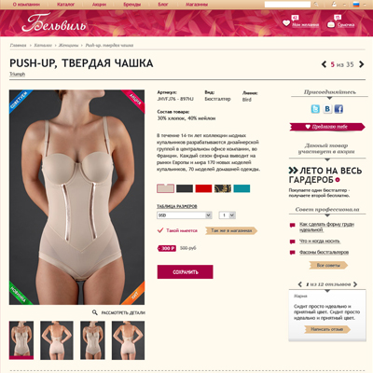Select the second back-view thumbnail
The height and width of the screenshot is (373, 373).
coord(128,340)
